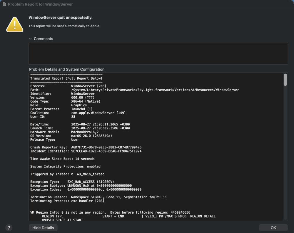Click 'Time Awake Since Boot: 14 seconds'
The height and width of the screenshot is (233, 294).
coord(62,159)
